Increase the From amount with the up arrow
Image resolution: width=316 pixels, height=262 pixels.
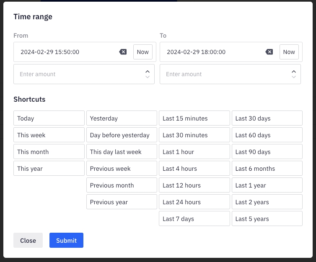pyautogui.click(x=148, y=71)
